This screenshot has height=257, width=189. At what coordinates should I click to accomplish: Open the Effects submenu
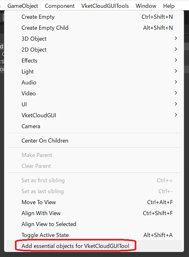[29, 61]
